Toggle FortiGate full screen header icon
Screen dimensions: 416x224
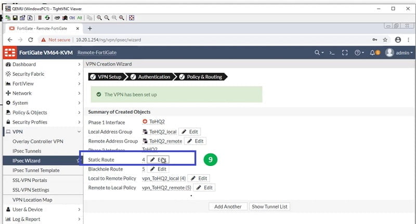[345, 52]
